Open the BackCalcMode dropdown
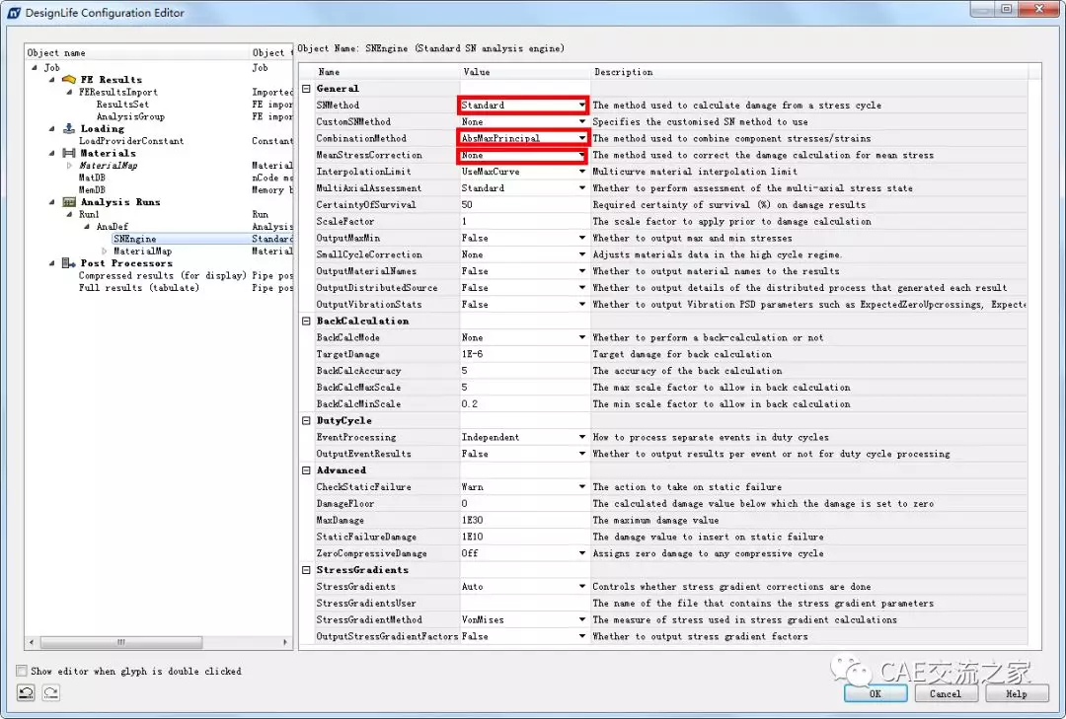This screenshot has height=719, width=1066. click(x=582, y=337)
